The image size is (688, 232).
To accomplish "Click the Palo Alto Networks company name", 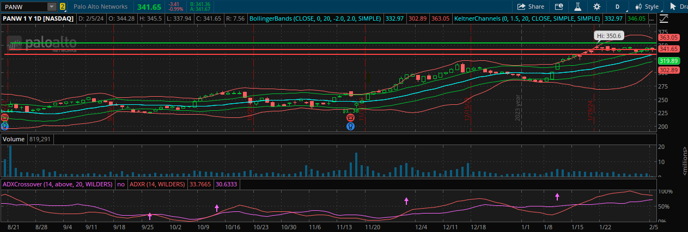I will [x=100, y=7].
